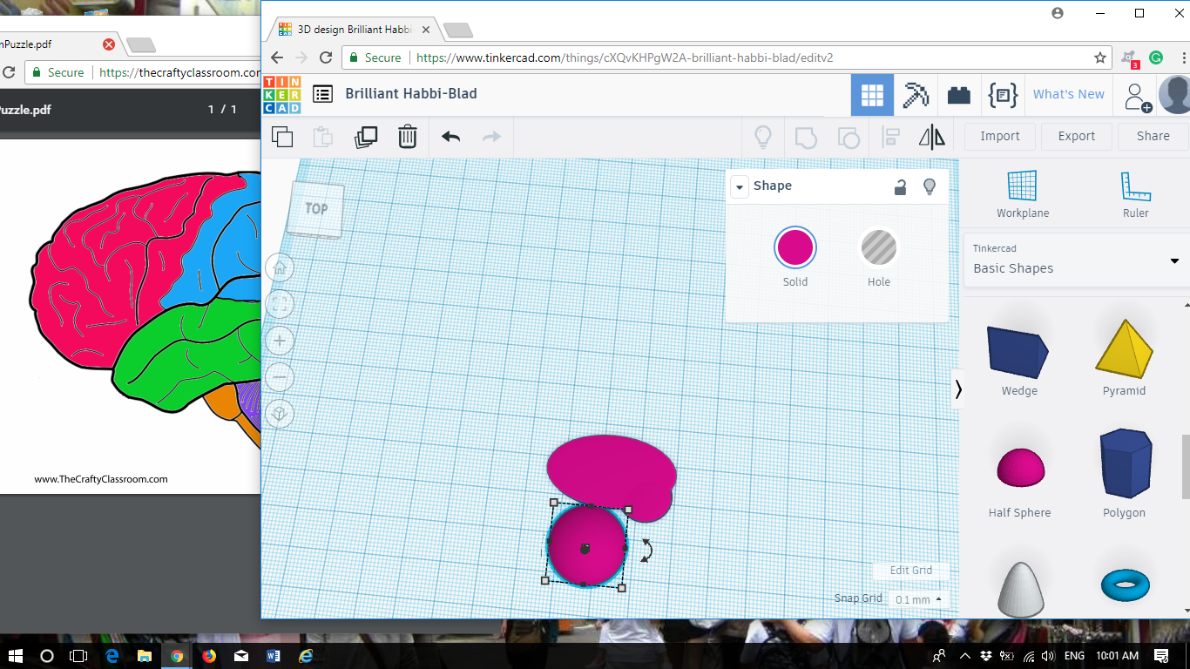Click Fit all in view icon
Viewport: 1190px width, 669px height.
coord(280,304)
